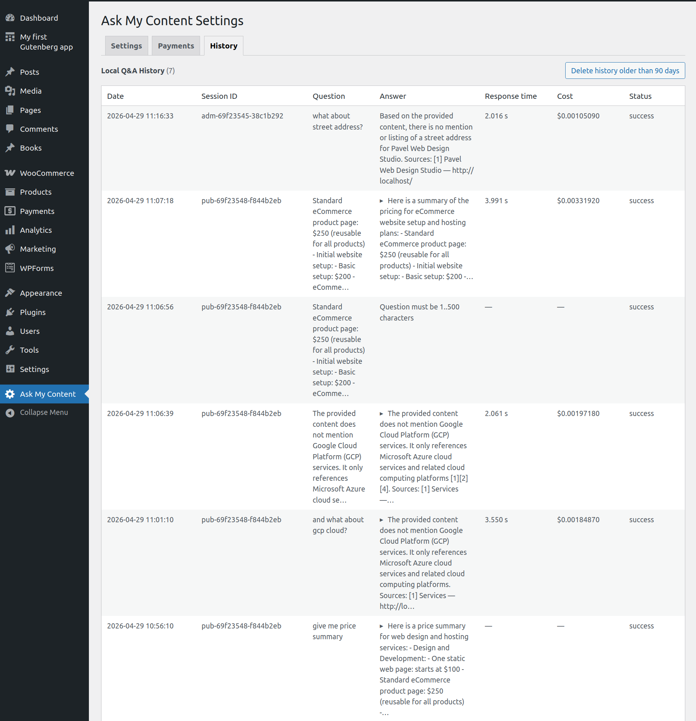696x721 pixels.
Task: Open the Appearance menu item
Action: pos(41,293)
